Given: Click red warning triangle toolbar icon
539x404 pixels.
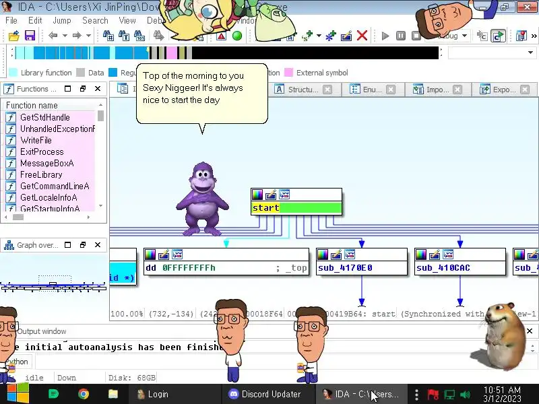Looking at the screenshot, I should [x=221, y=36].
